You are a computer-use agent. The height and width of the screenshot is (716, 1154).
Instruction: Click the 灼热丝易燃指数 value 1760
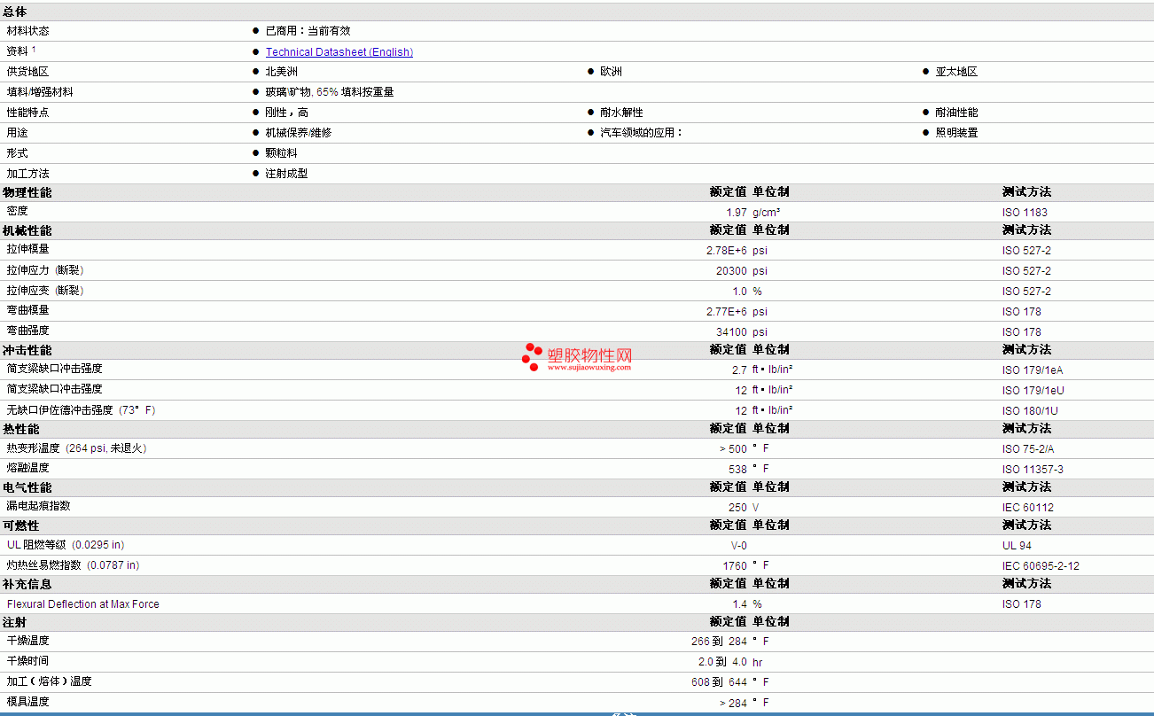click(x=735, y=566)
